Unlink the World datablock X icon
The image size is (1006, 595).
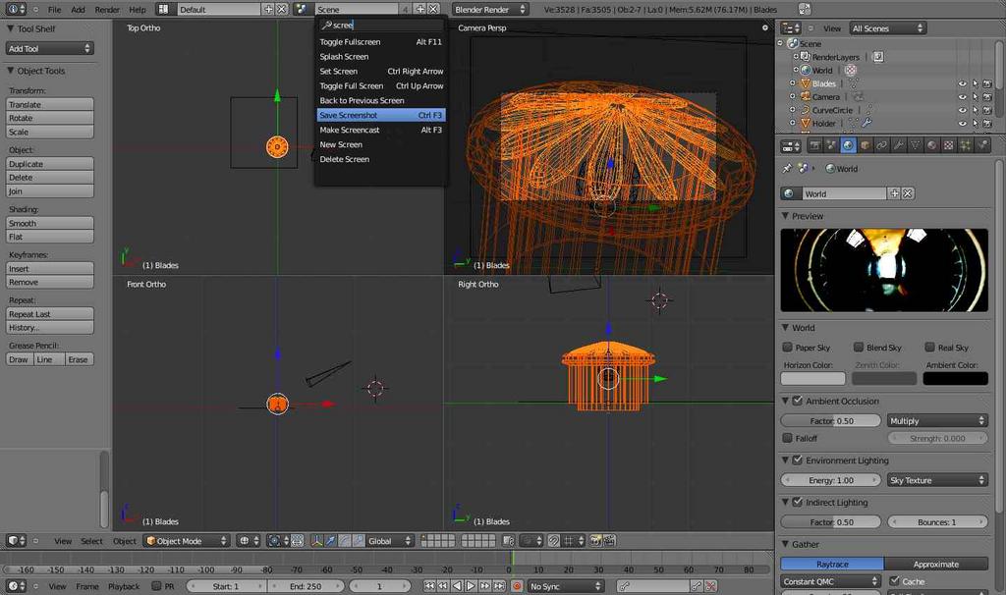pyautogui.click(x=908, y=193)
